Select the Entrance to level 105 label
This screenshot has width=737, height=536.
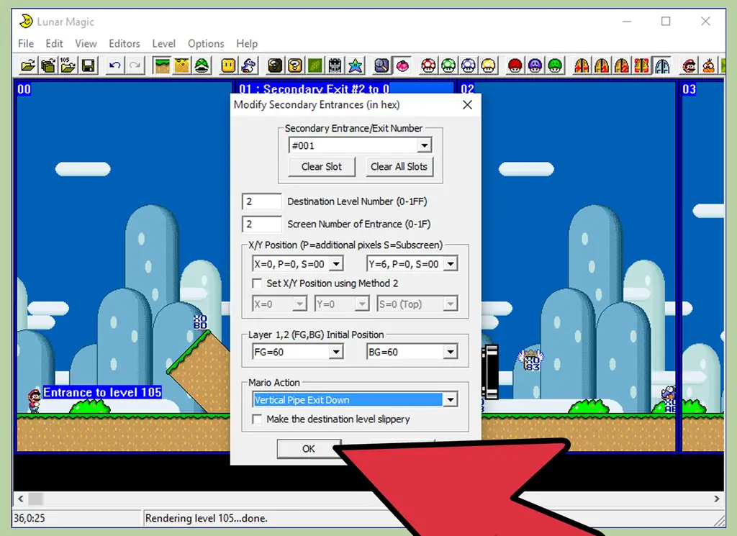[x=102, y=392]
